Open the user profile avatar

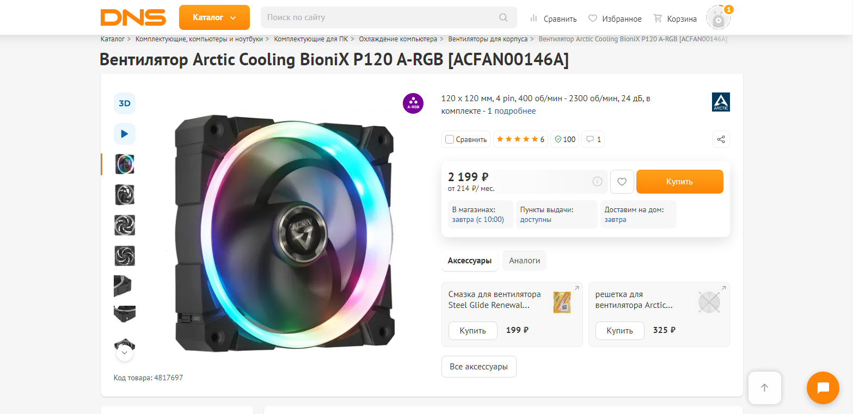pos(719,18)
